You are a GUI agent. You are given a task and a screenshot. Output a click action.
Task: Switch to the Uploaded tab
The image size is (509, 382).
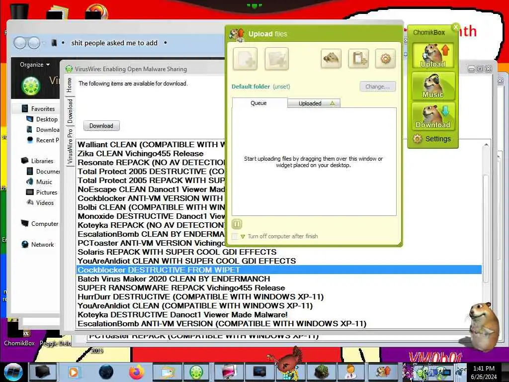(314, 103)
